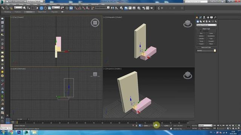Click the Auto Key button

[x=194, y=126]
